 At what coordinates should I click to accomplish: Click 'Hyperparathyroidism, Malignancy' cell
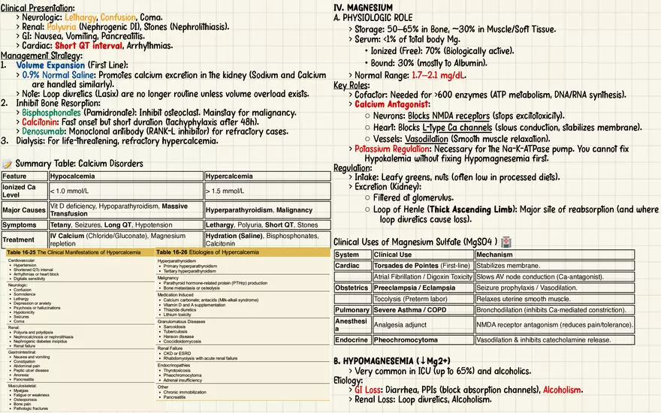click(x=267, y=210)
